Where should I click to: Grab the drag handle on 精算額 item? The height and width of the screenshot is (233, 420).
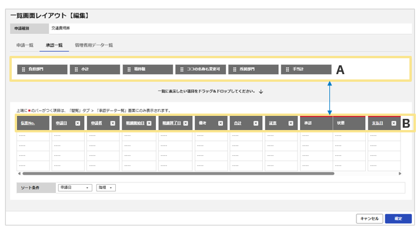[x=129, y=69]
